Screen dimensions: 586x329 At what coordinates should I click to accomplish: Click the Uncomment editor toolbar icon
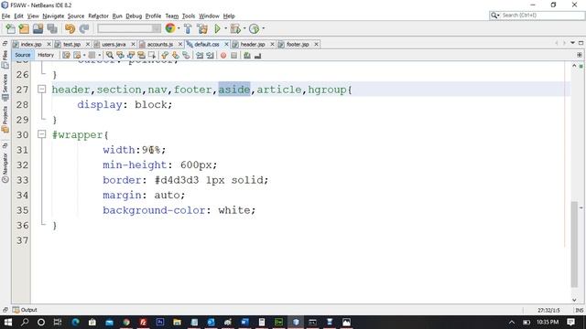257,55
